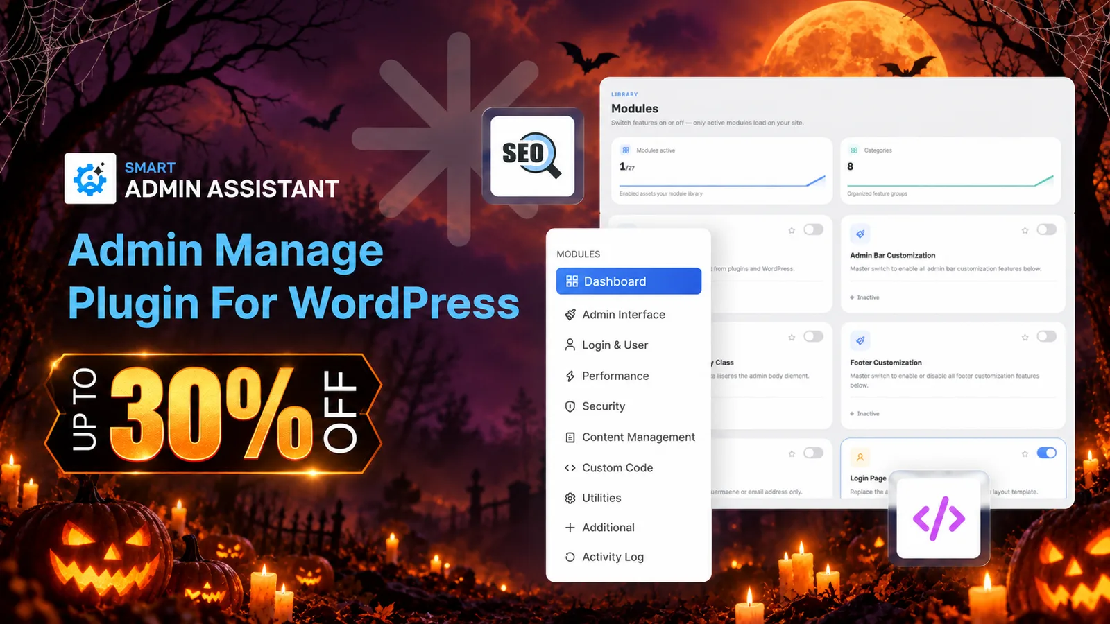Image resolution: width=1110 pixels, height=624 pixels.
Task: Click the Categories stat card icon
Action: point(854,150)
